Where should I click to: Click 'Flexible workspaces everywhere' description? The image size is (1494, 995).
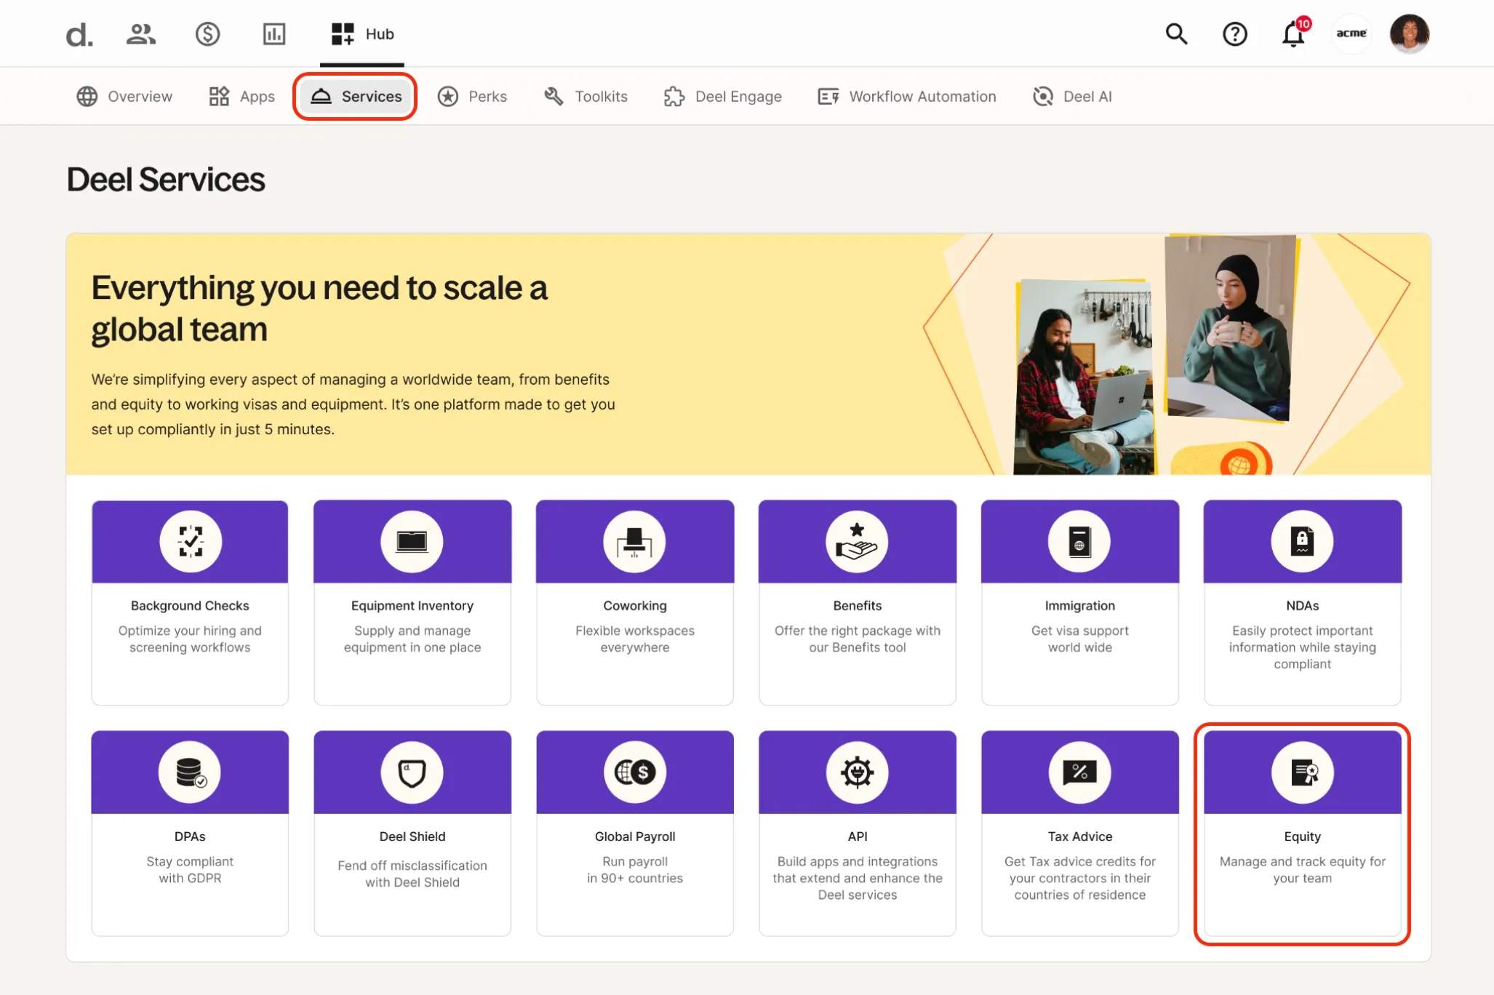635,639
